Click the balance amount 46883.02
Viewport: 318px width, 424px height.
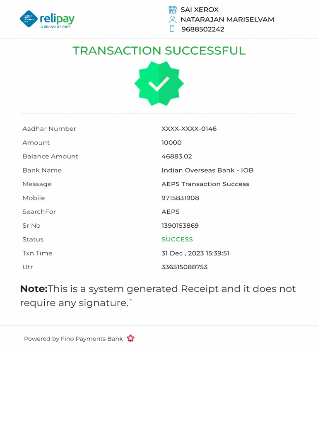click(x=176, y=157)
